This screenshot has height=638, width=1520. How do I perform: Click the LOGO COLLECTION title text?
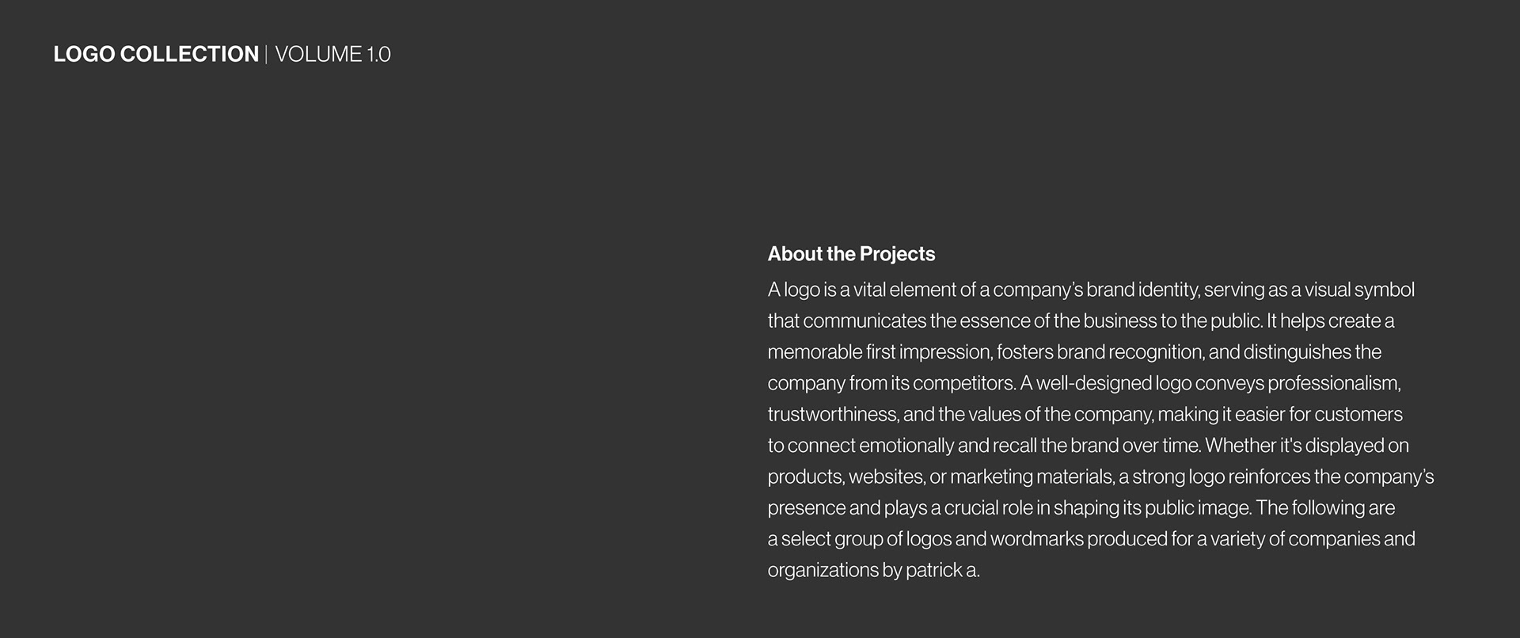(156, 54)
